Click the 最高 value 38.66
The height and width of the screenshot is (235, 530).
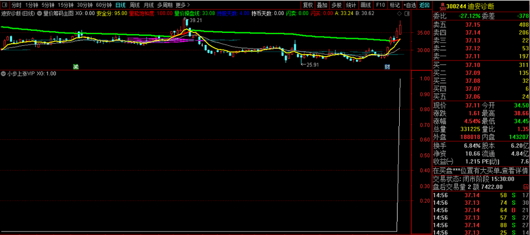521,113
